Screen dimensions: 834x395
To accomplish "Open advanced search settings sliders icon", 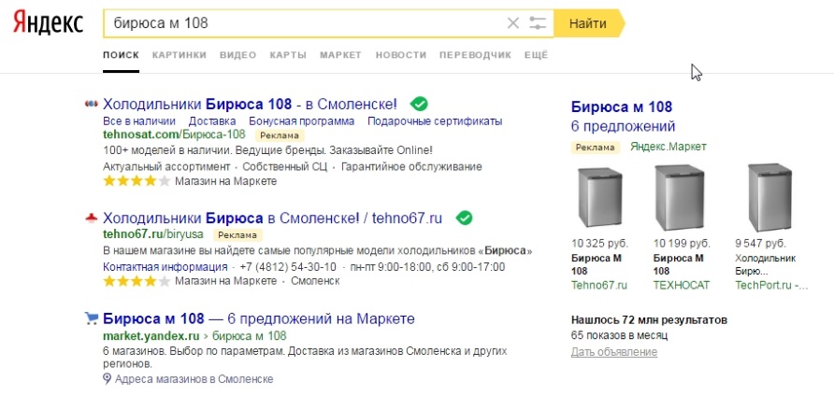I will pyautogui.click(x=538, y=23).
